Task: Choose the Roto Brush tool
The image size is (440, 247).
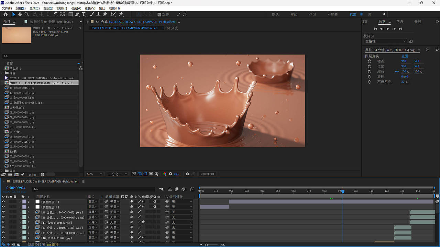Action: click(x=113, y=14)
